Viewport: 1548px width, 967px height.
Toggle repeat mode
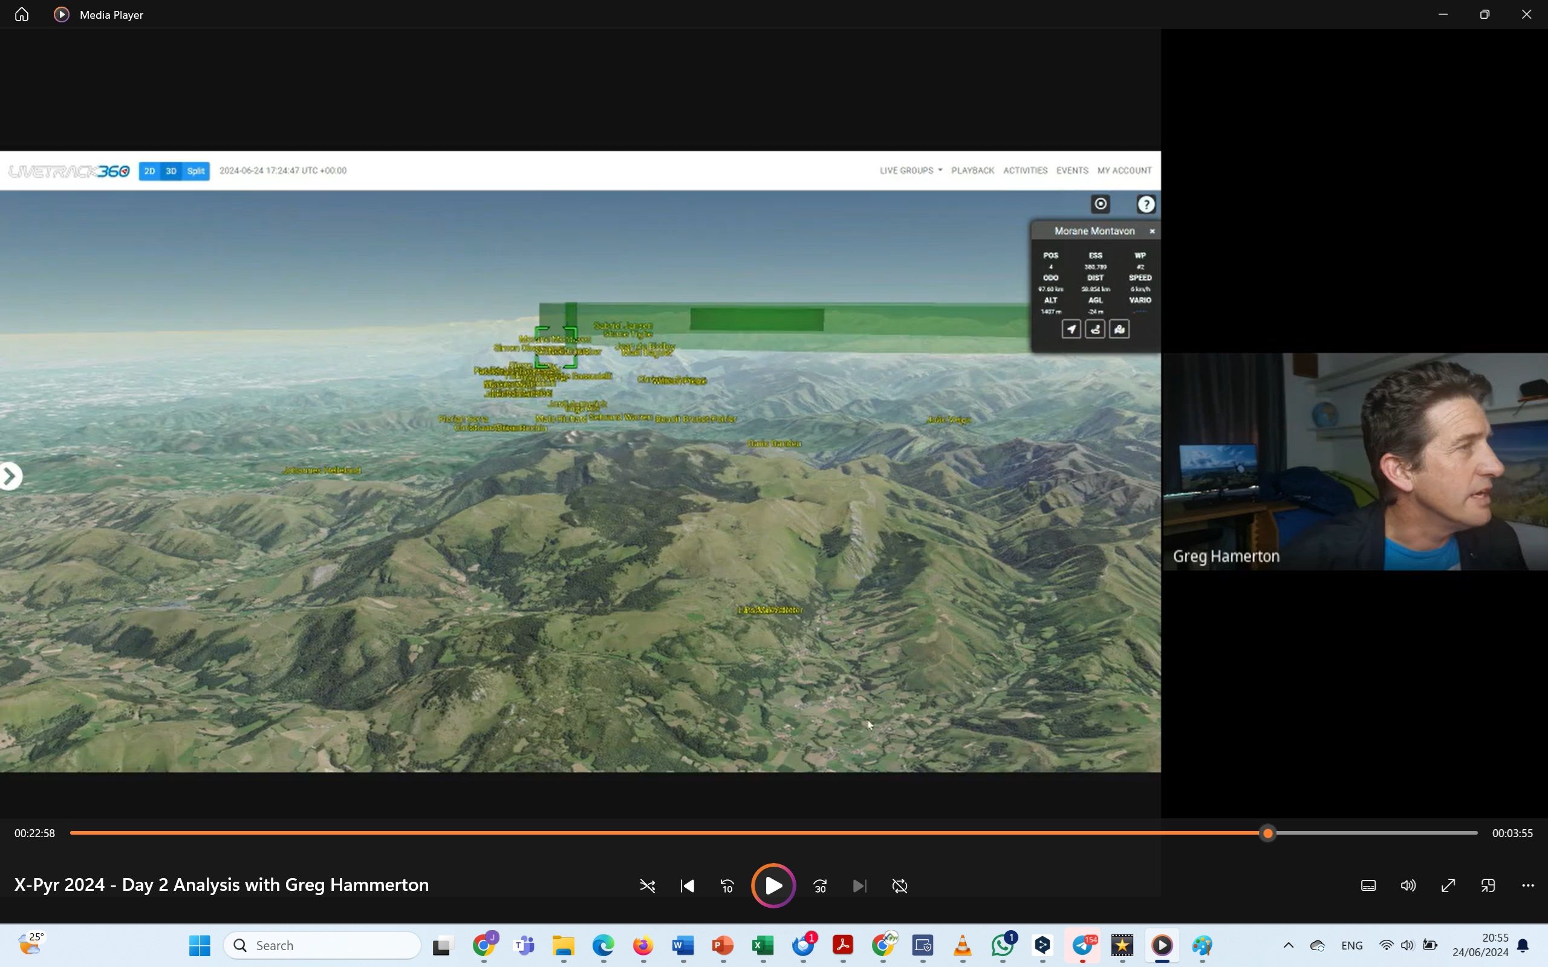tap(899, 886)
